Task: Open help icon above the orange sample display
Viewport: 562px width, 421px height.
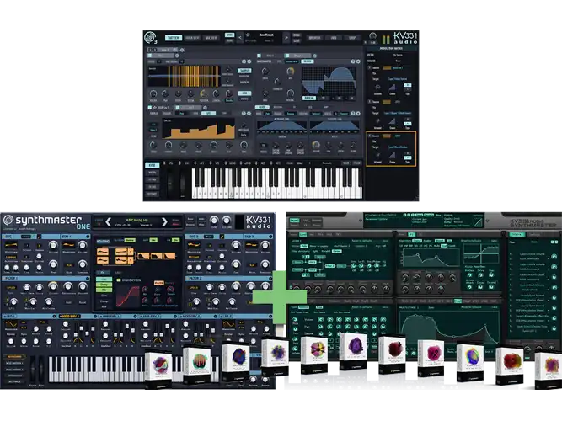Action: 244,61
